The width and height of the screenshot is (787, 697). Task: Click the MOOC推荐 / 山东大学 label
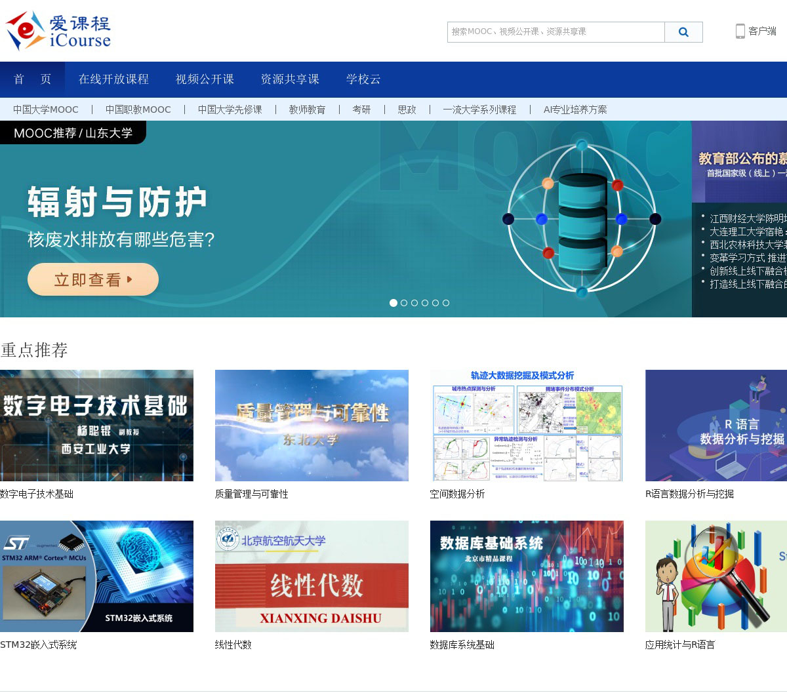coord(73,133)
